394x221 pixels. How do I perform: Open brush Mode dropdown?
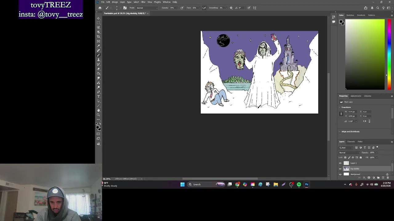(x=147, y=8)
